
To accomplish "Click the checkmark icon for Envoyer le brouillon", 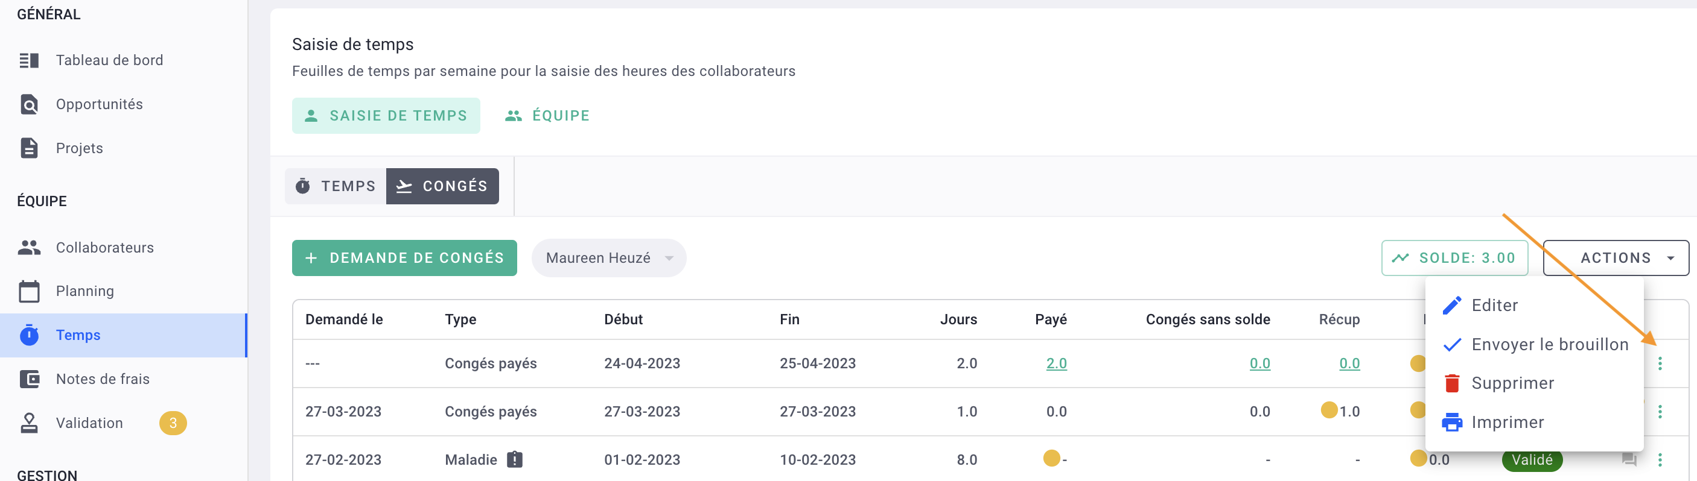I will tap(1452, 344).
